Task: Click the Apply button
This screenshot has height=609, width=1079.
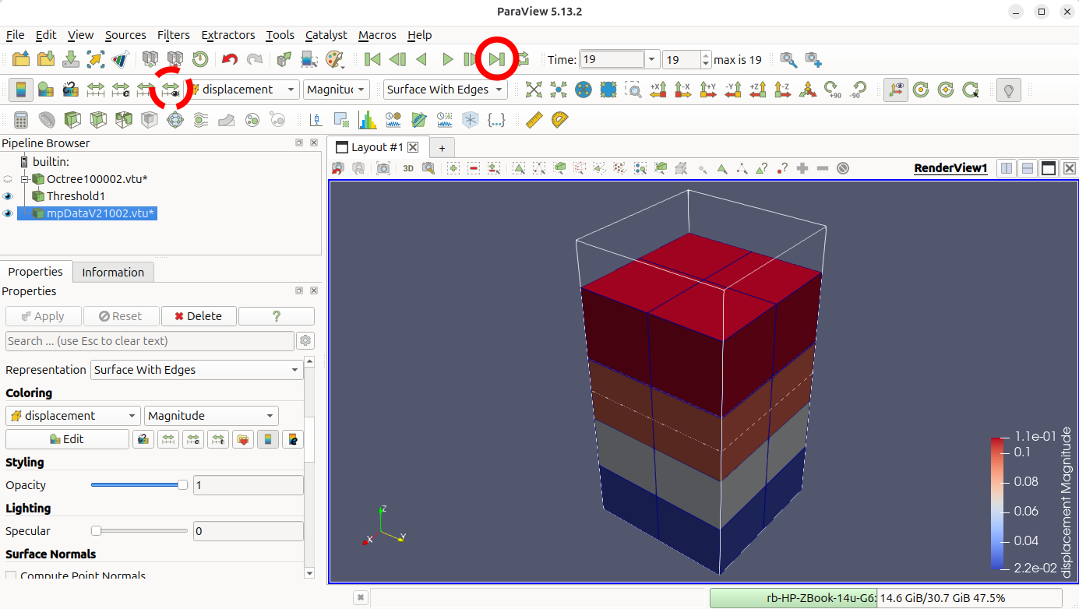Action: (x=43, y=316)
